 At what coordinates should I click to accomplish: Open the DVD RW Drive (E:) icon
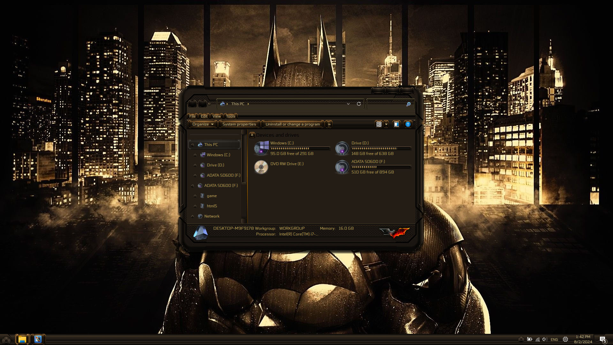(x=261, y=167)
